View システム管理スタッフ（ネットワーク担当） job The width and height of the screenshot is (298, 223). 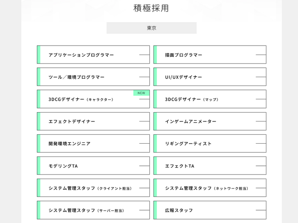[x=209, y=188]
